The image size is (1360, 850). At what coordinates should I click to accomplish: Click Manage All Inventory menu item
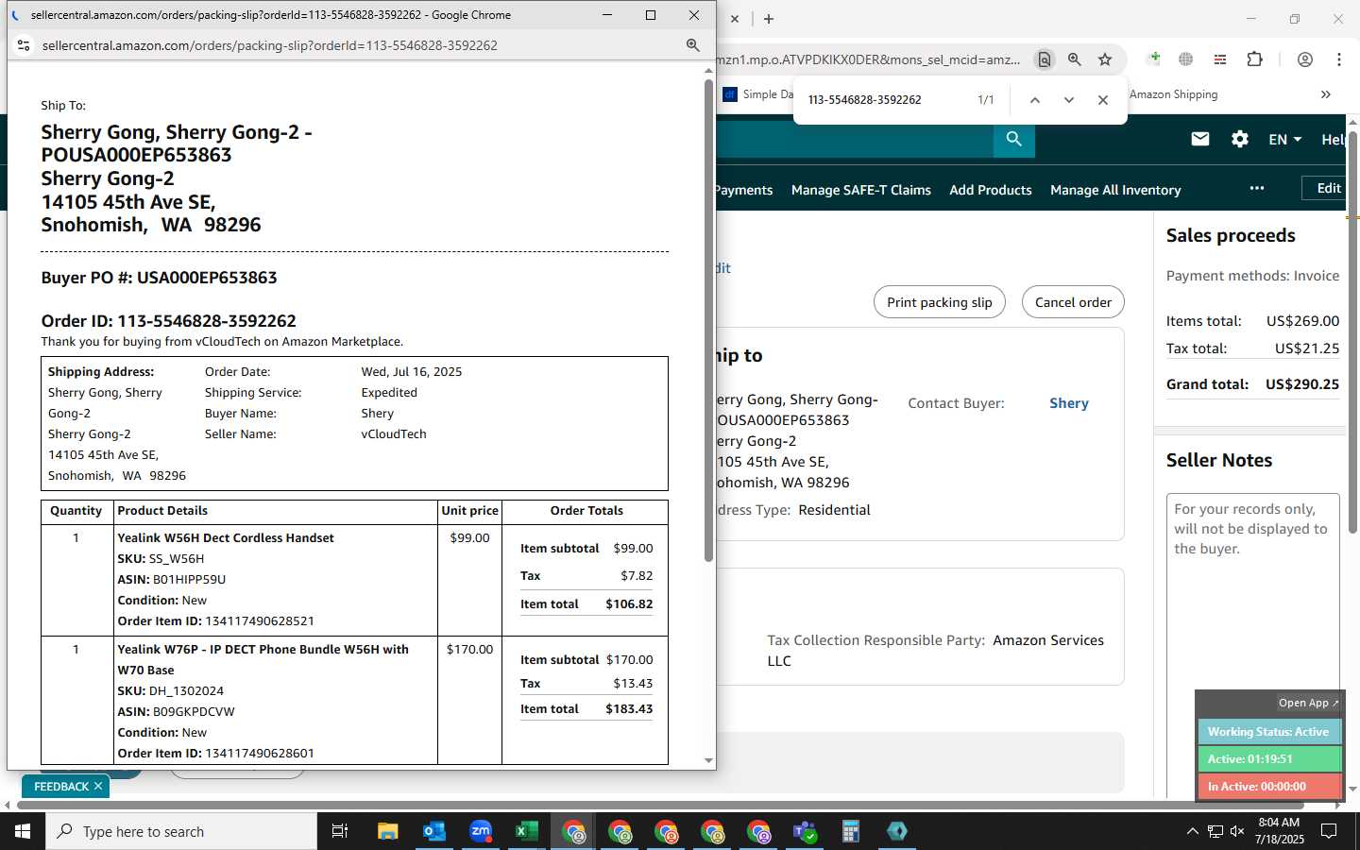[1115, 190]
